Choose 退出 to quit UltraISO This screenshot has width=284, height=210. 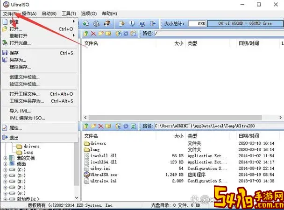39,138
